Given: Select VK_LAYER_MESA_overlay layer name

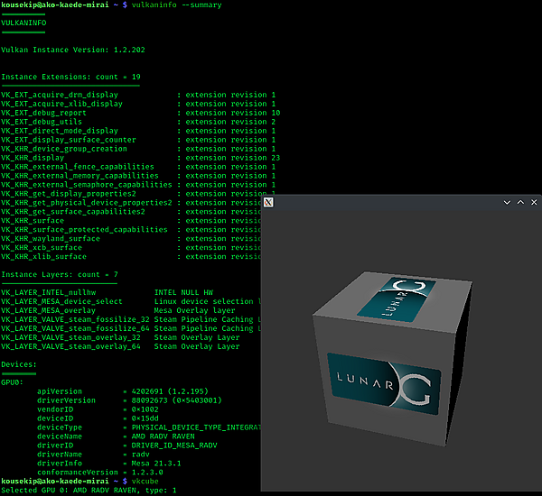Looking at the screenshot, I should pos(49,310).
